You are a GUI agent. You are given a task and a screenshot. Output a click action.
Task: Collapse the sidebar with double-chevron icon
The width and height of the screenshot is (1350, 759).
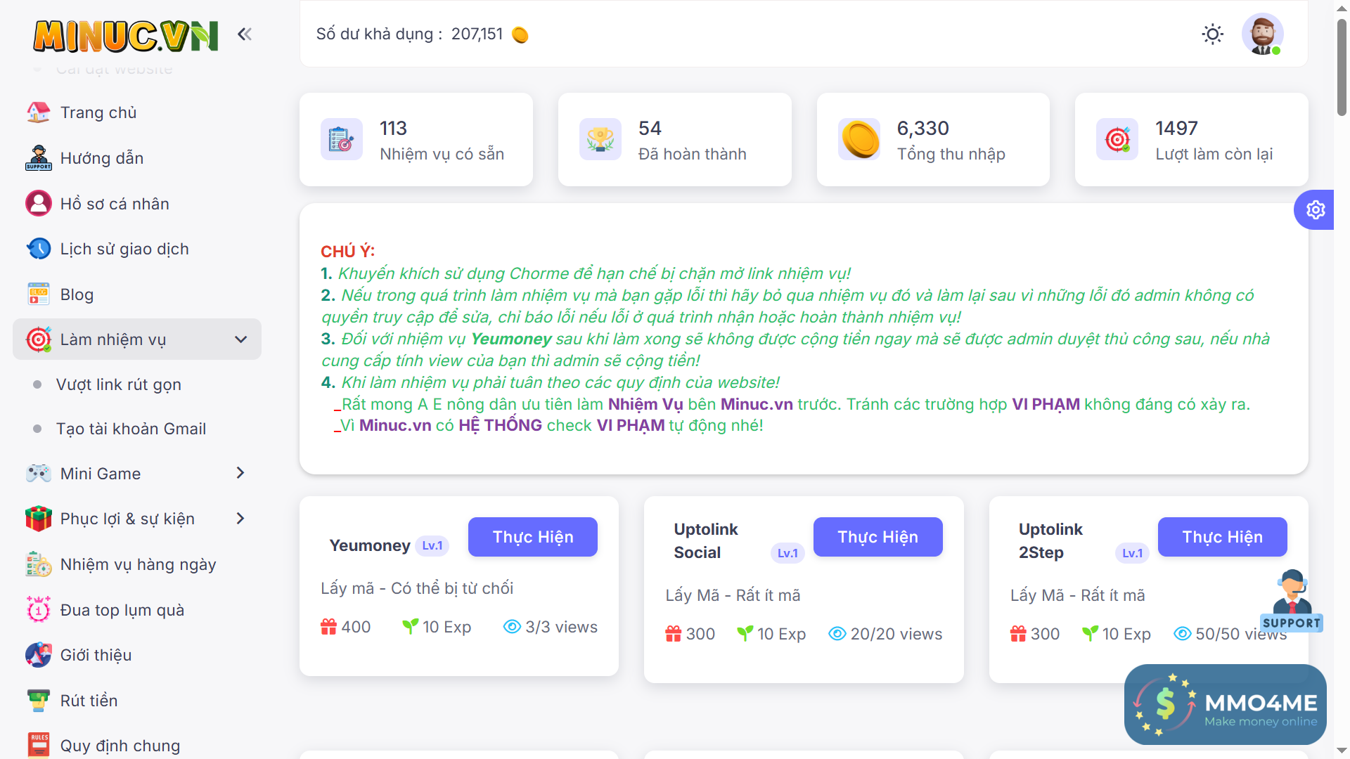click(245, 34)
